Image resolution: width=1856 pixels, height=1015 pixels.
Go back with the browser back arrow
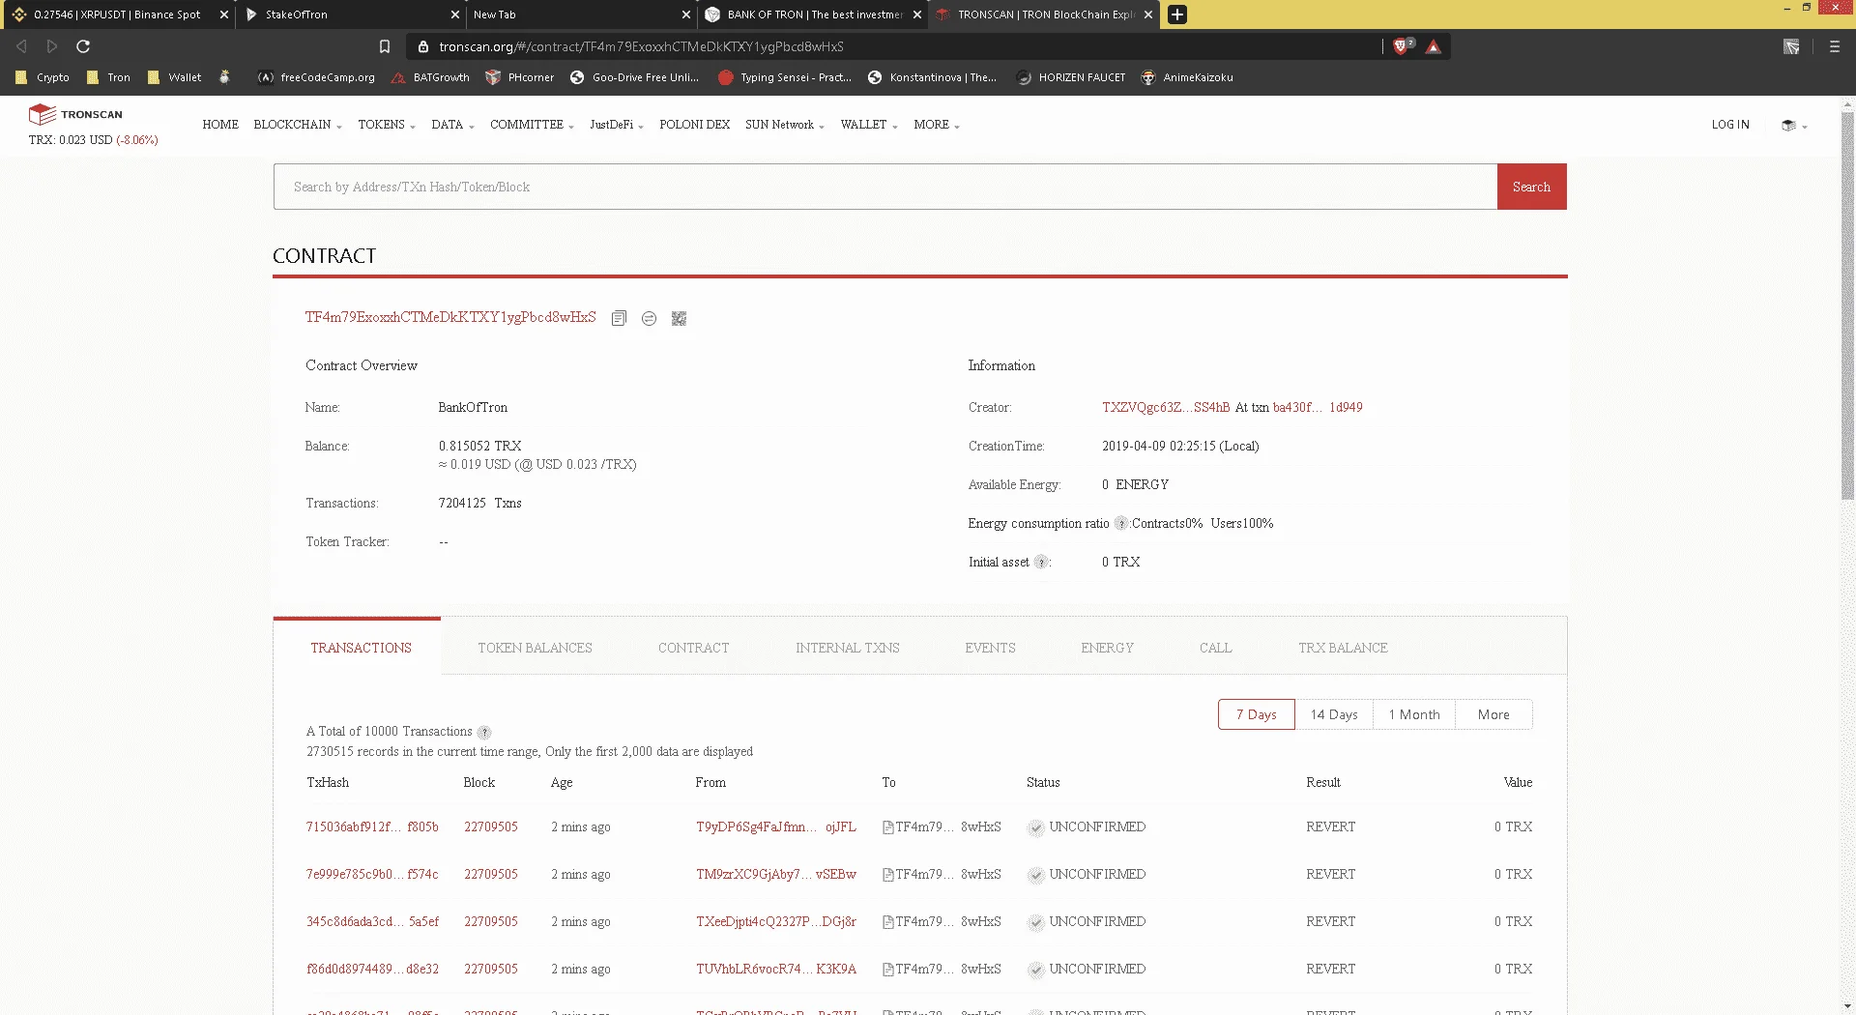coord(21,46)
